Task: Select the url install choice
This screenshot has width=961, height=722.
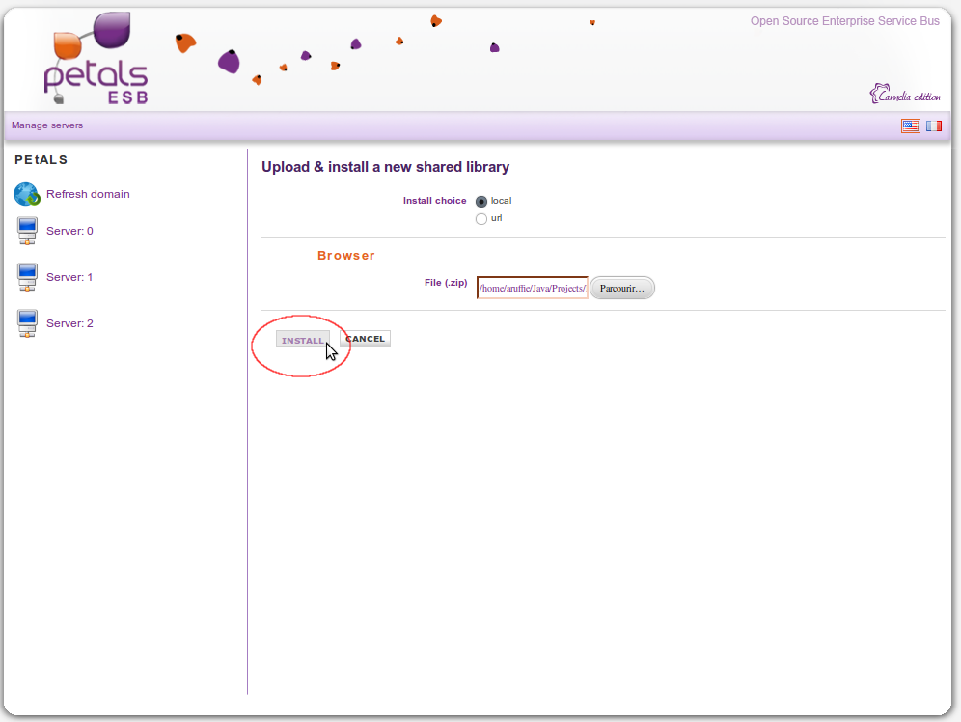Action: coord(481,219)
